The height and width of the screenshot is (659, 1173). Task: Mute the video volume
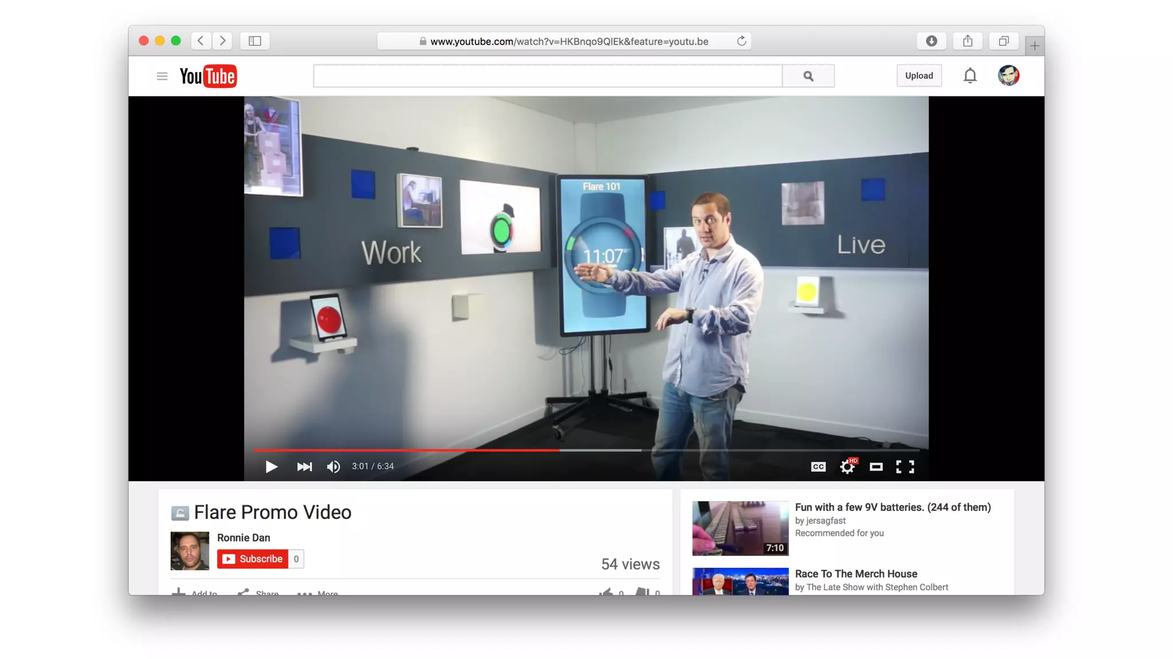[x=333, y=467]
